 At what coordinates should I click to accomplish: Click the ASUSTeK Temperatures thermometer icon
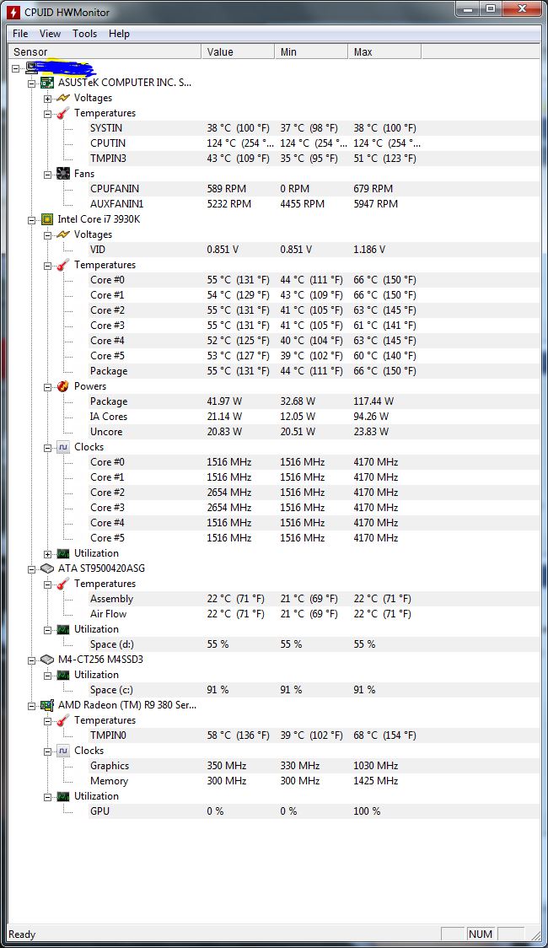pos(63,113)
